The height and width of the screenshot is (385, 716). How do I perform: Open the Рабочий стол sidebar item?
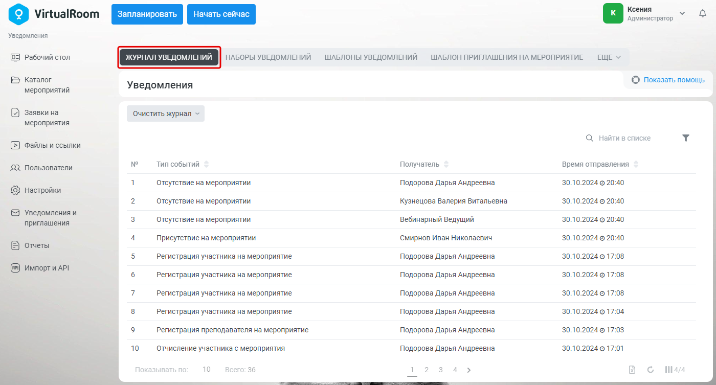click(x=40, y=57)
